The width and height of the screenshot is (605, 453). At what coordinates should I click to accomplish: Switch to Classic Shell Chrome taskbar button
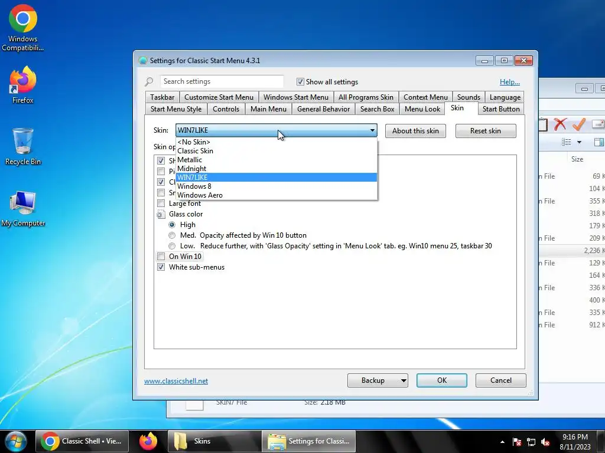pos(82,441)
